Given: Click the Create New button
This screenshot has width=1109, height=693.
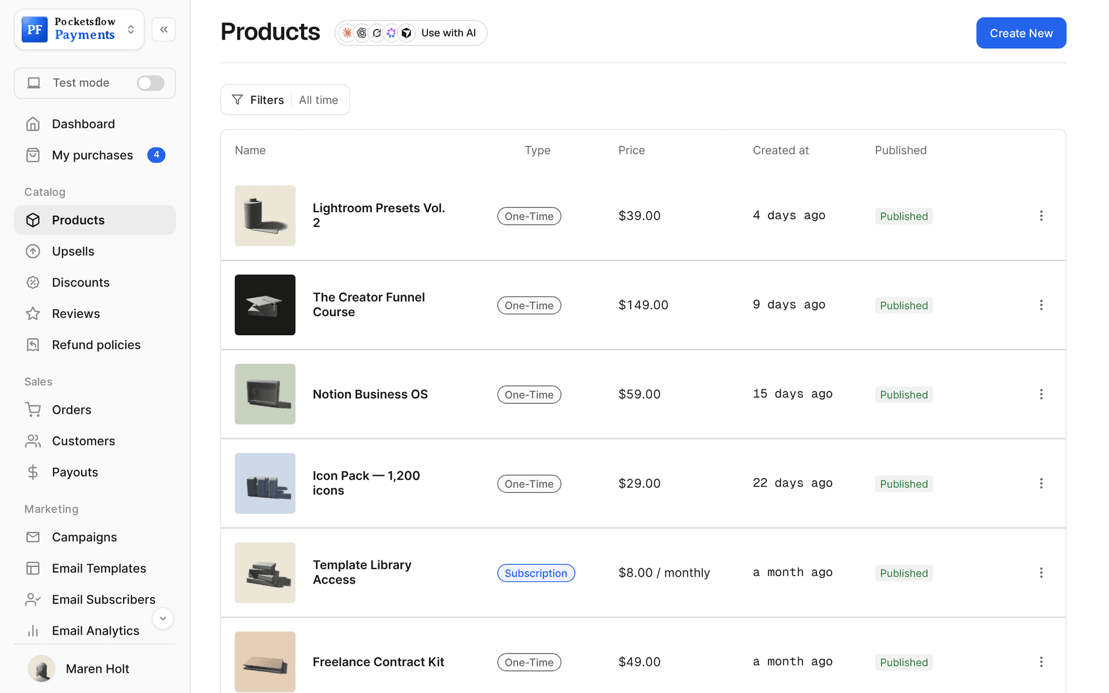Looking at the screenshot, I should 1021,33.
